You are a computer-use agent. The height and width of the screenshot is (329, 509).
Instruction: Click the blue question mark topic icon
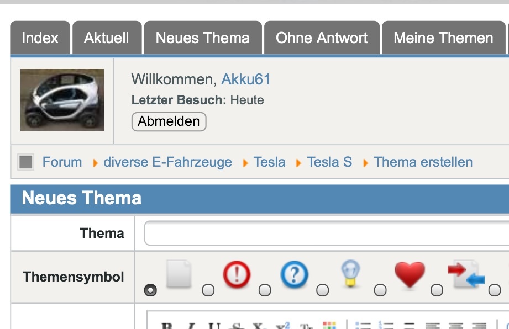tap(293, 274)
